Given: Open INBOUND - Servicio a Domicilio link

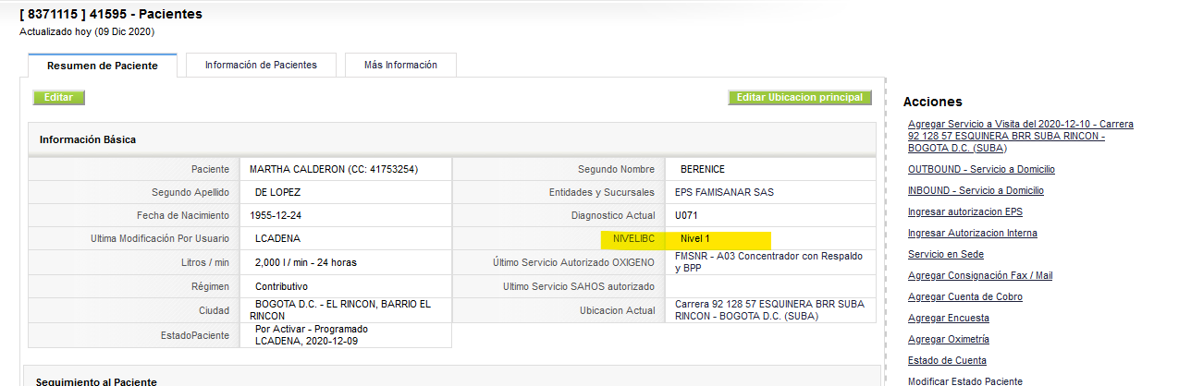Looking at the screenshot, I should pos(976,190).
